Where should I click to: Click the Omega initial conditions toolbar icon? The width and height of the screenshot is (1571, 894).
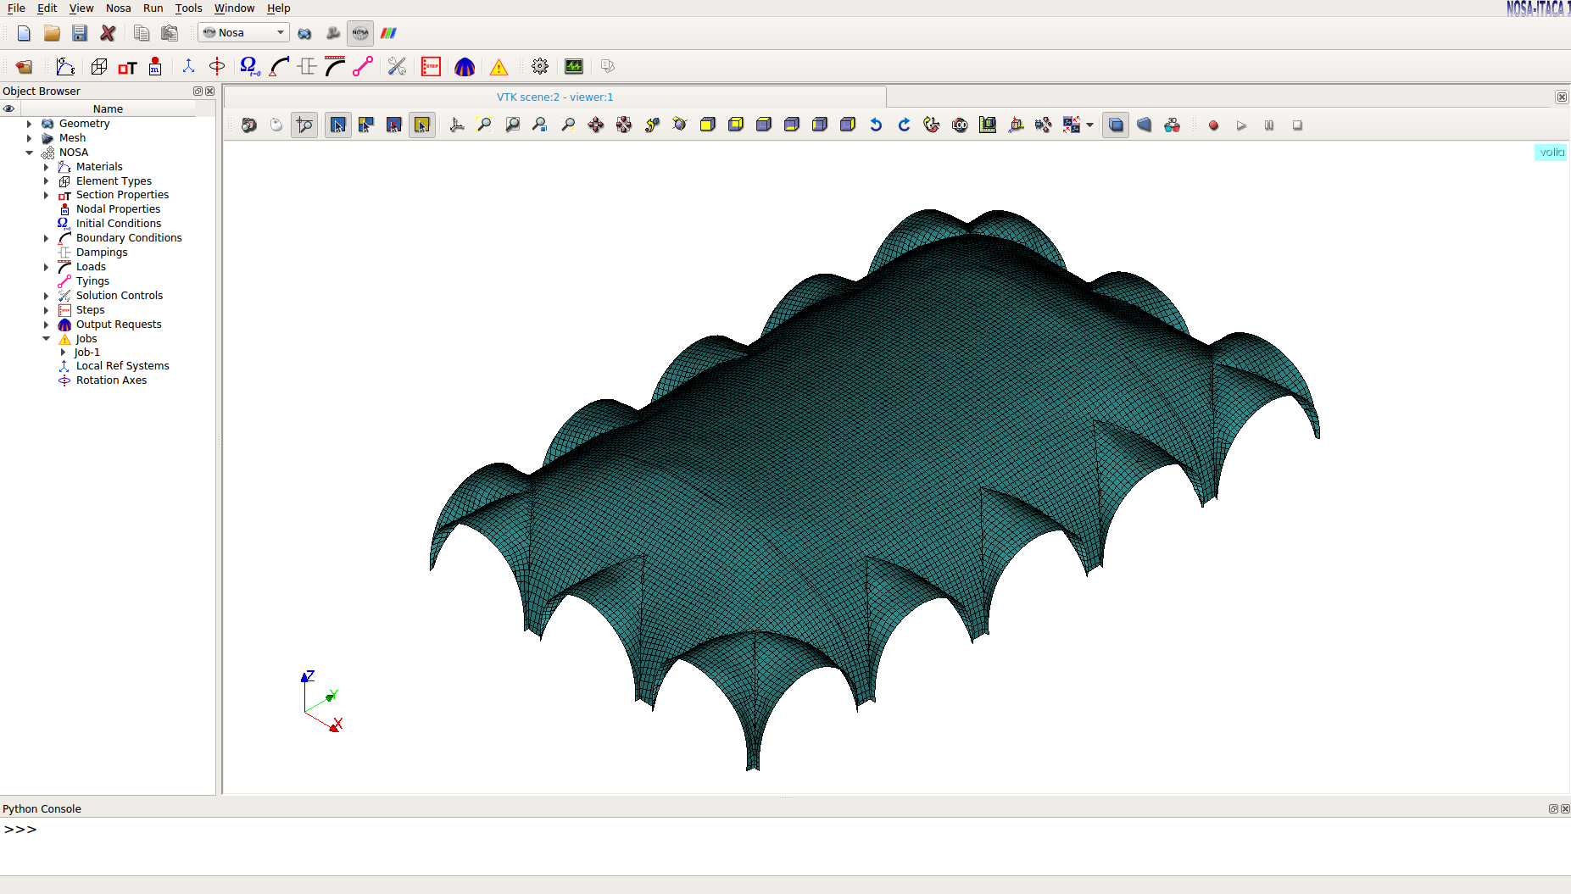click(x=249, y=66)
